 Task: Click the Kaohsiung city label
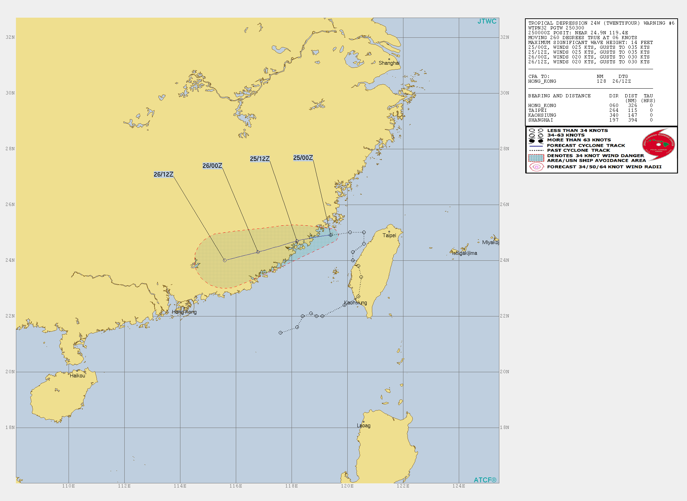pyautogui.click(x=356, y=303)
